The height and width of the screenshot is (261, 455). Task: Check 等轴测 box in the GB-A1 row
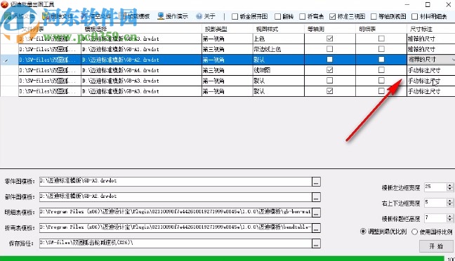pyautogui.click(x=329, y=49)
